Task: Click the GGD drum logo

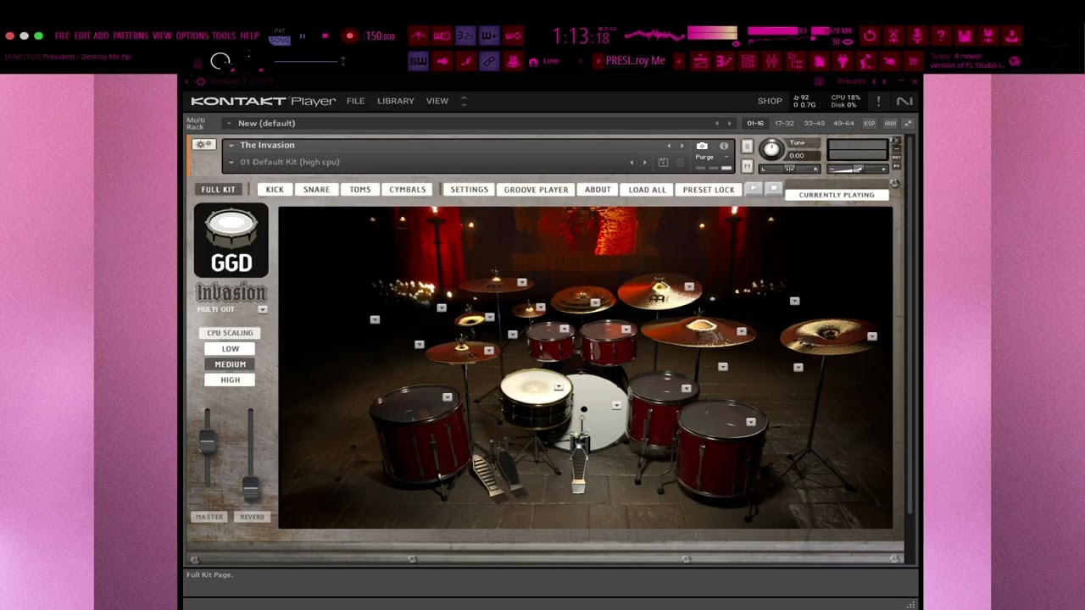Action: [x=231, y=241]
